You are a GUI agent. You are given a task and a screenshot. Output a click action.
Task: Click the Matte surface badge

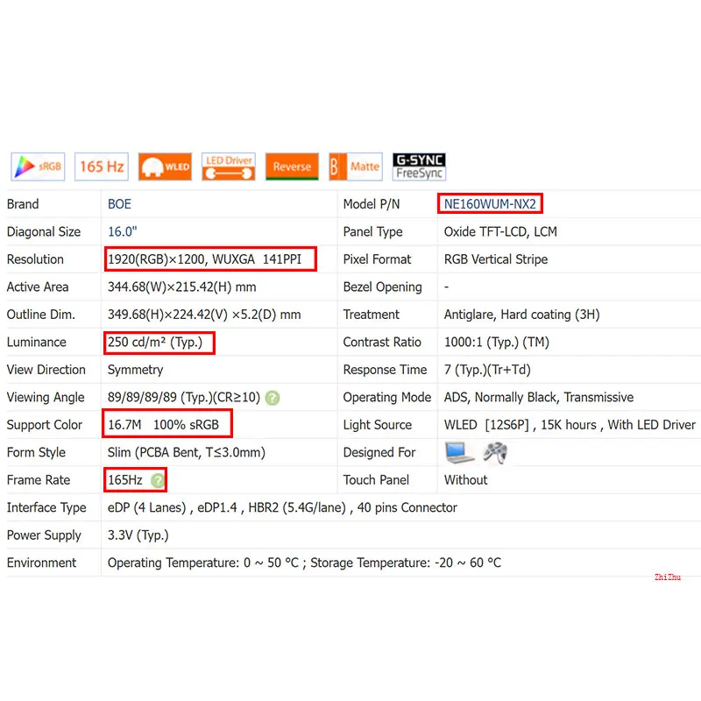pyautogui.click(x=356, y=166)
